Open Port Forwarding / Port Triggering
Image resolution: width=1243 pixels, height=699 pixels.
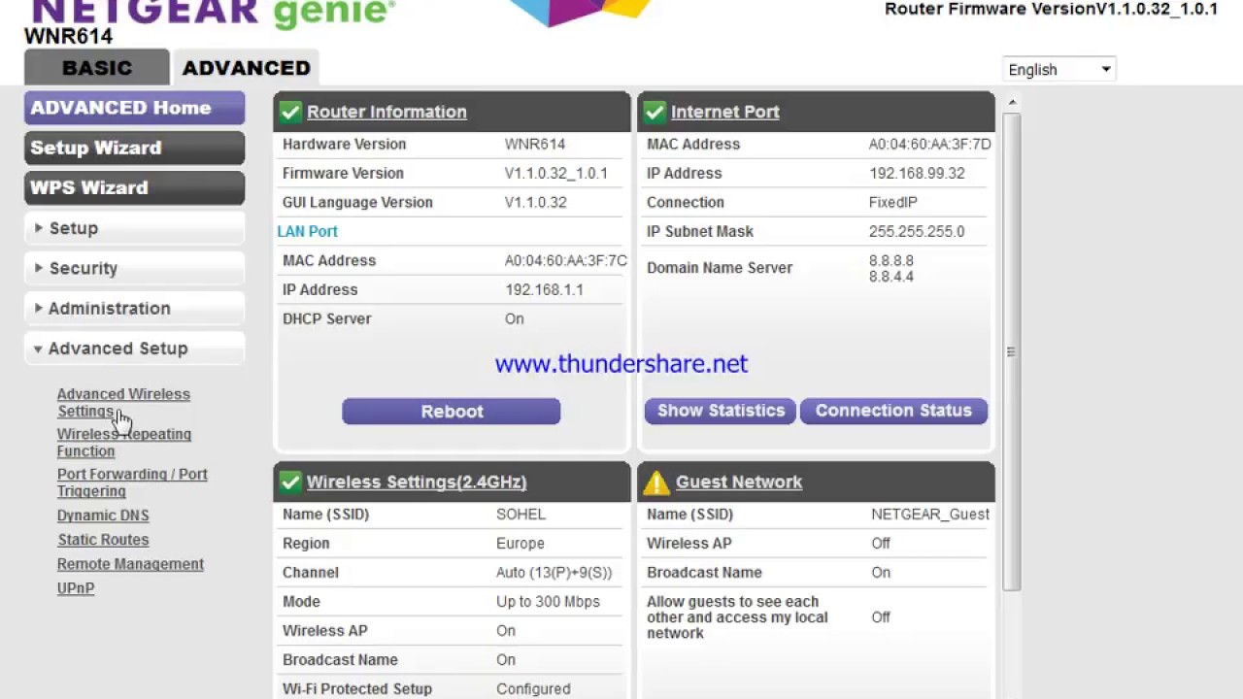coord(132,483)
